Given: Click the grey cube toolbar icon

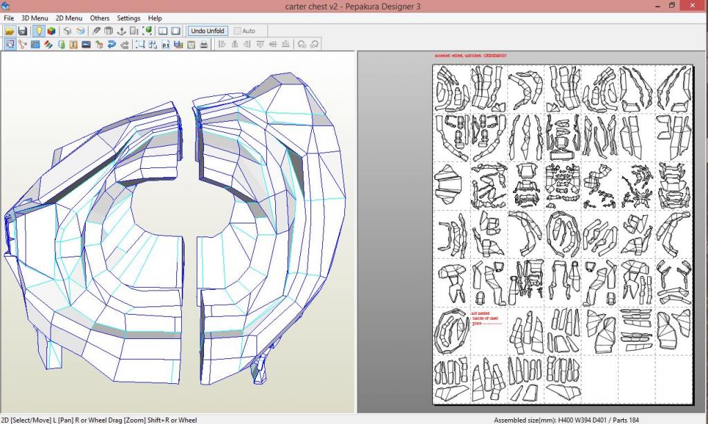Looking at the screenshot, I should [x=67, y=30].
